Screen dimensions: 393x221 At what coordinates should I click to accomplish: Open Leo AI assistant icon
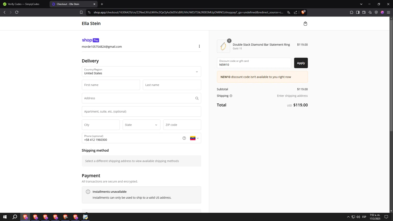pos(370,12)
